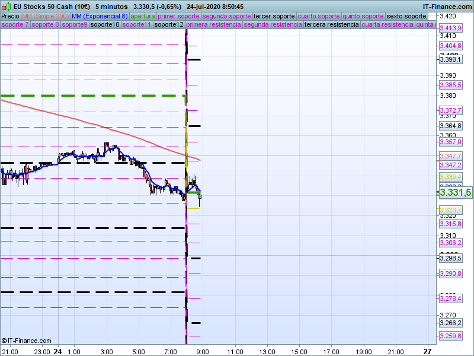Select the red 3.347,7 moving average tag
Screen dimensions: 474x356
[450, 156]
